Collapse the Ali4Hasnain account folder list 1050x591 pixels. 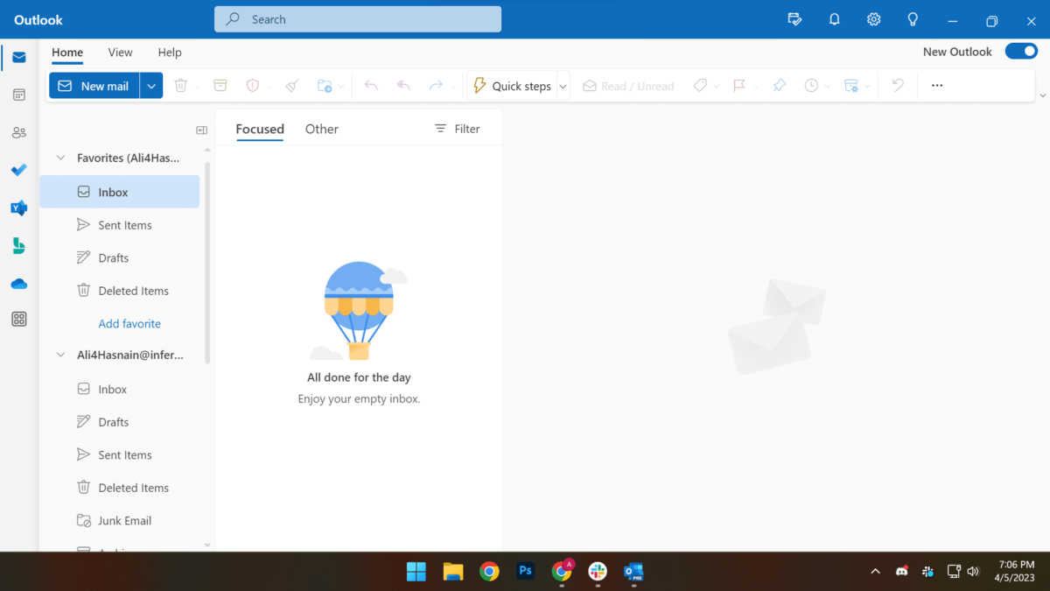pyautogui.click(x=59, y=355)
